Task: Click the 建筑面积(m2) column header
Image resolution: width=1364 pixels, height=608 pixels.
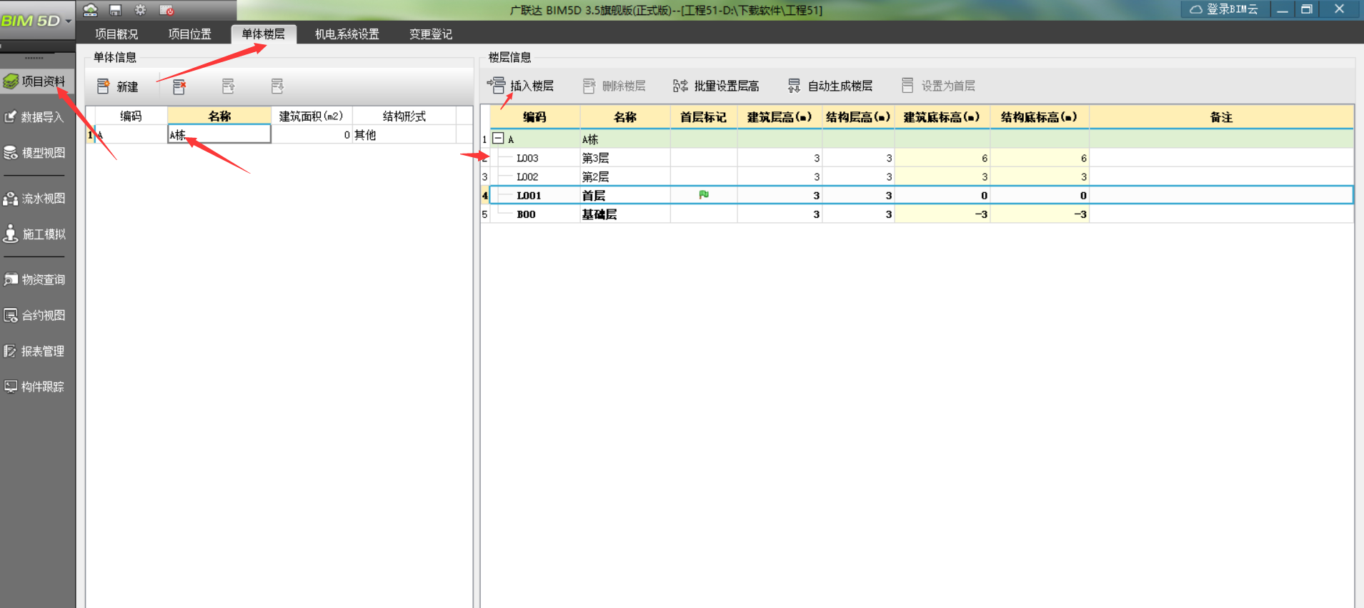Action: pos(312,116)
